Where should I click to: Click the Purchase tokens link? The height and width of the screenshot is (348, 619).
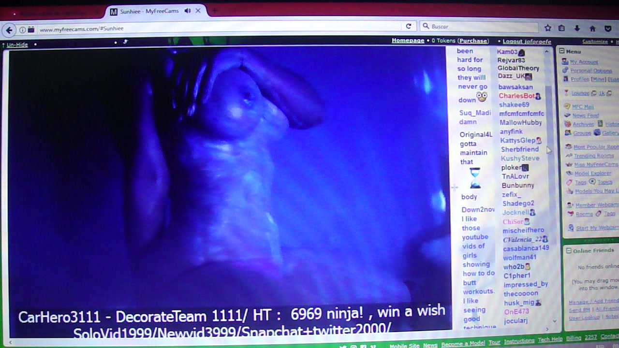473,41
